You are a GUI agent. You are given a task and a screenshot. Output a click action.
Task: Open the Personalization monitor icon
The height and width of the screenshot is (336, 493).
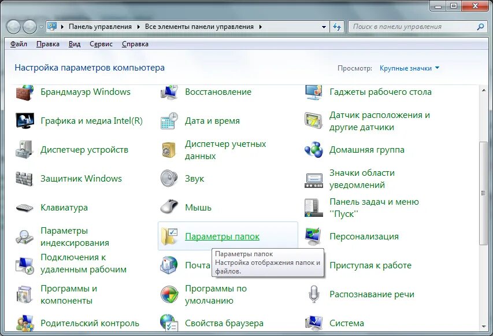point(313,237)
